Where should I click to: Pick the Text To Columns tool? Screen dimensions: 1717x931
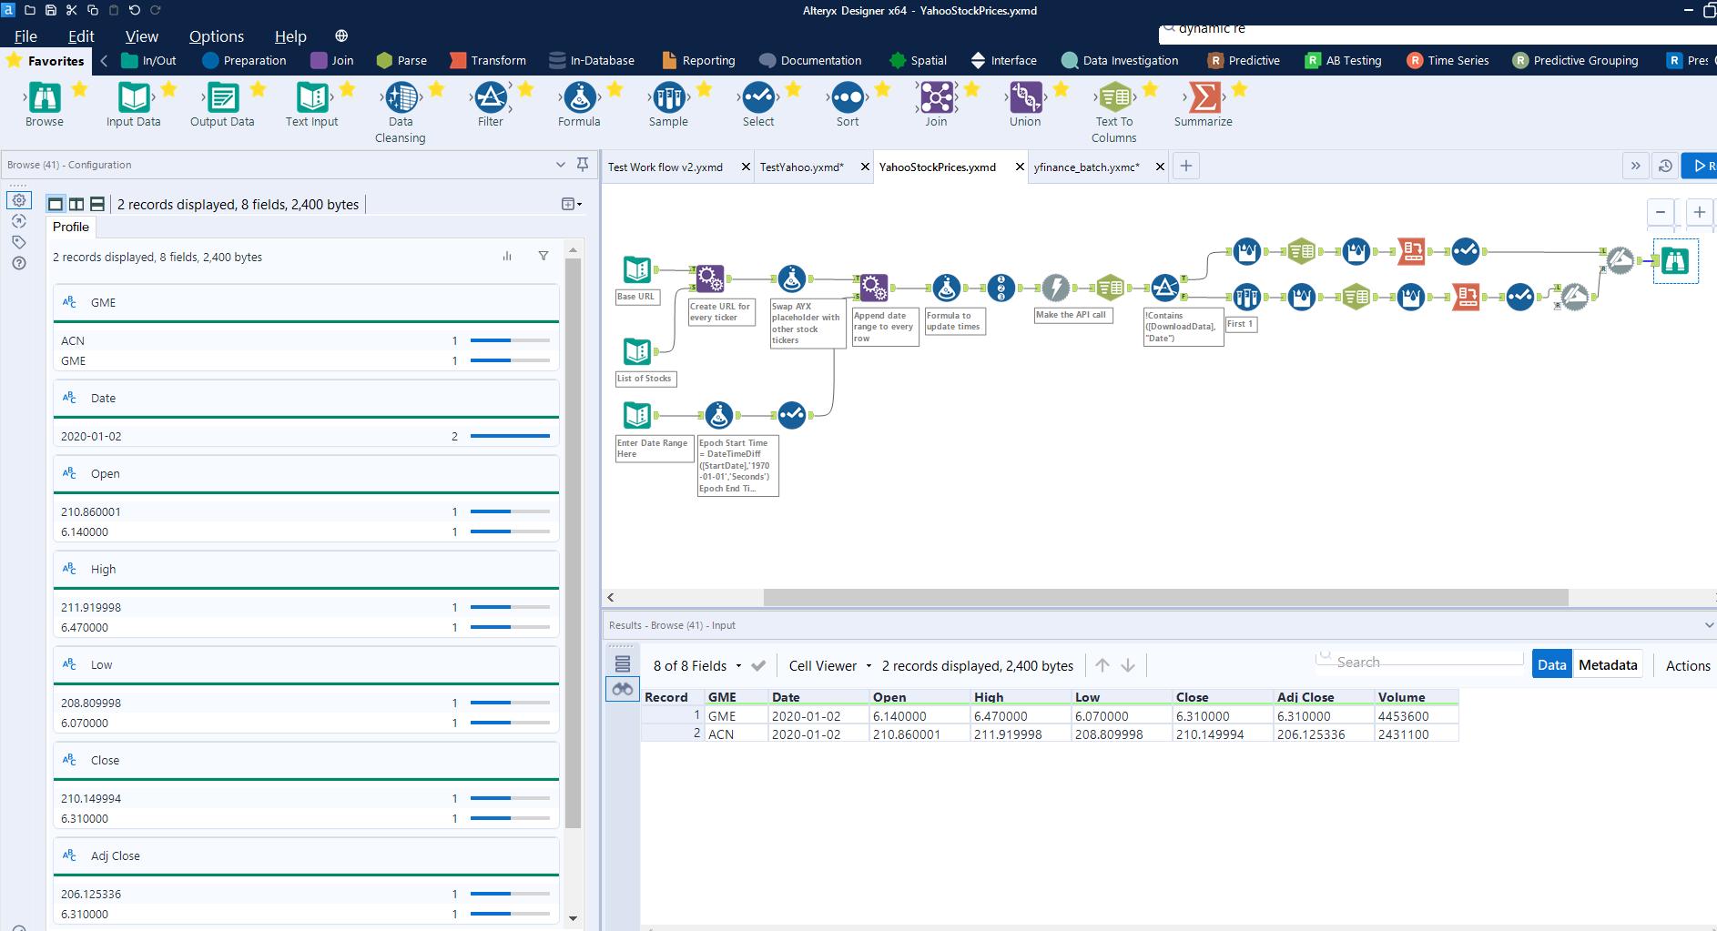click(x=1113, y=98)
